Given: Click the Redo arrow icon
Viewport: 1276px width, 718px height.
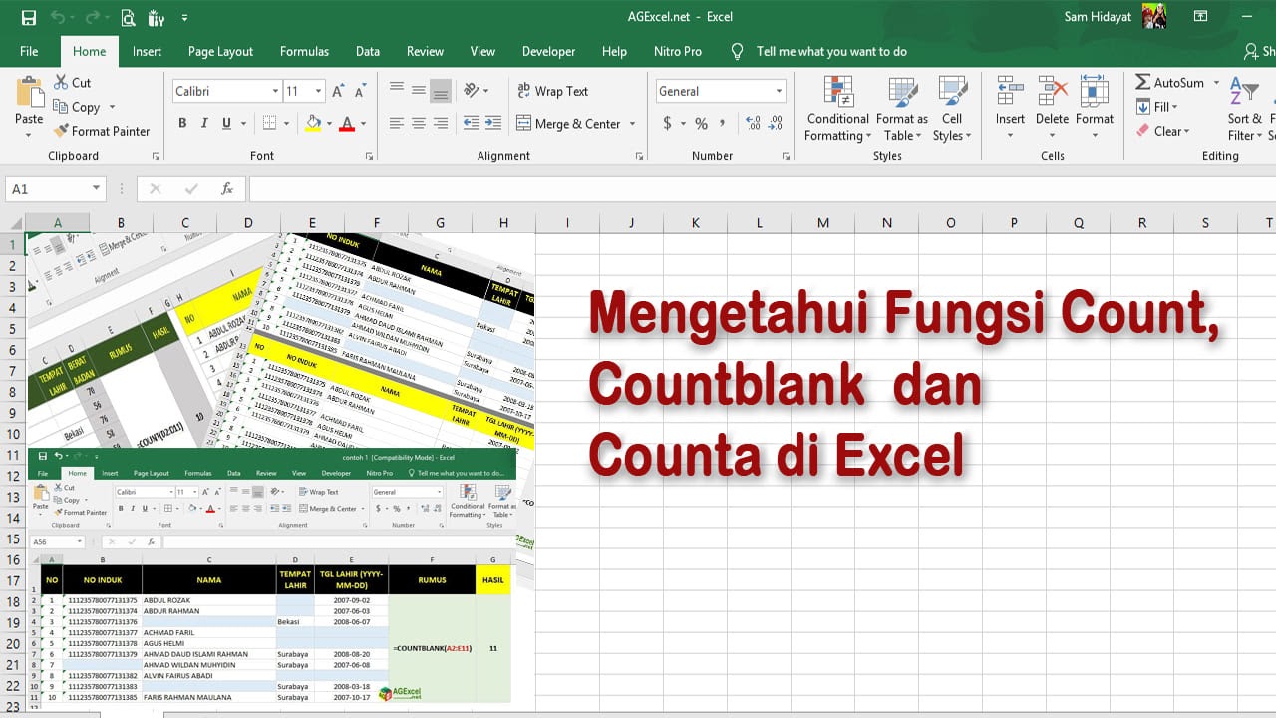Looking at the screenshot, I should pyautogui.click(x=94, y=17).
